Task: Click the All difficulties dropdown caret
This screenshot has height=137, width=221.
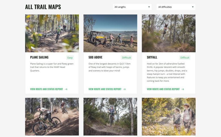Action: 193,7
